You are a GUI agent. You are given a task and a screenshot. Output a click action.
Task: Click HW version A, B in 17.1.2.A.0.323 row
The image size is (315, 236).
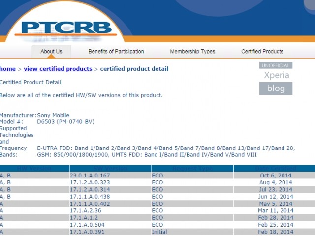click(5, 182)
